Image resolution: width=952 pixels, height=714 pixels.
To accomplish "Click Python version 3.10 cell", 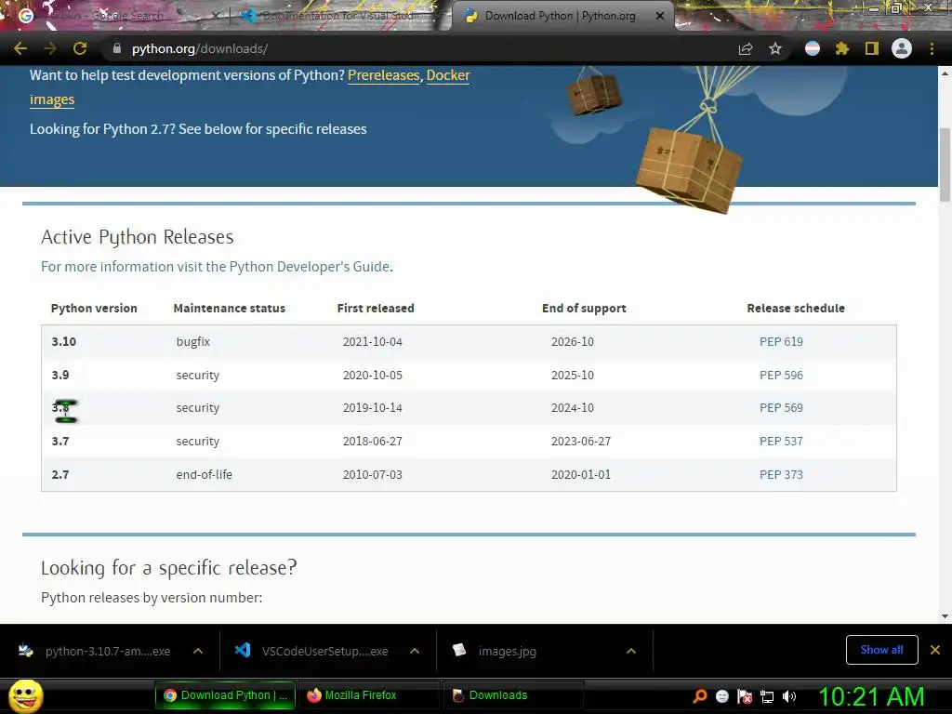I will click(64, 342).
